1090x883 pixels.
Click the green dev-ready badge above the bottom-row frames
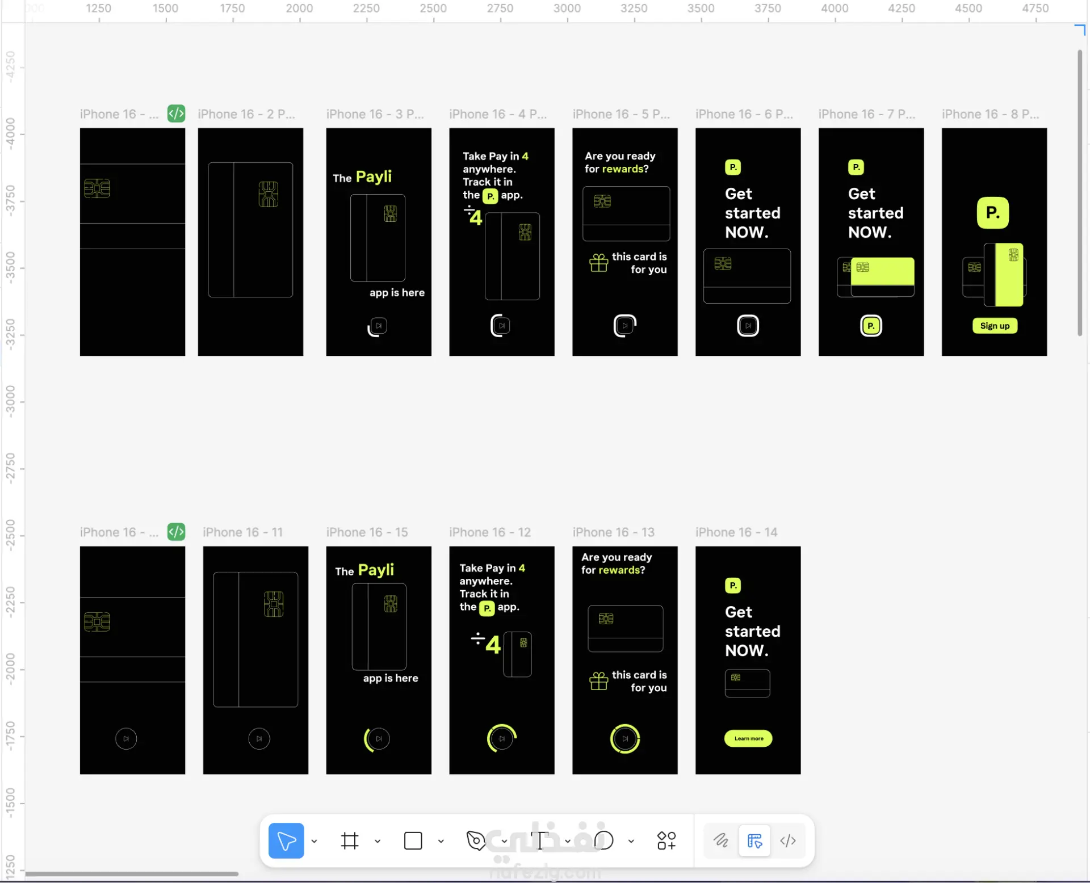coord(176,532)
